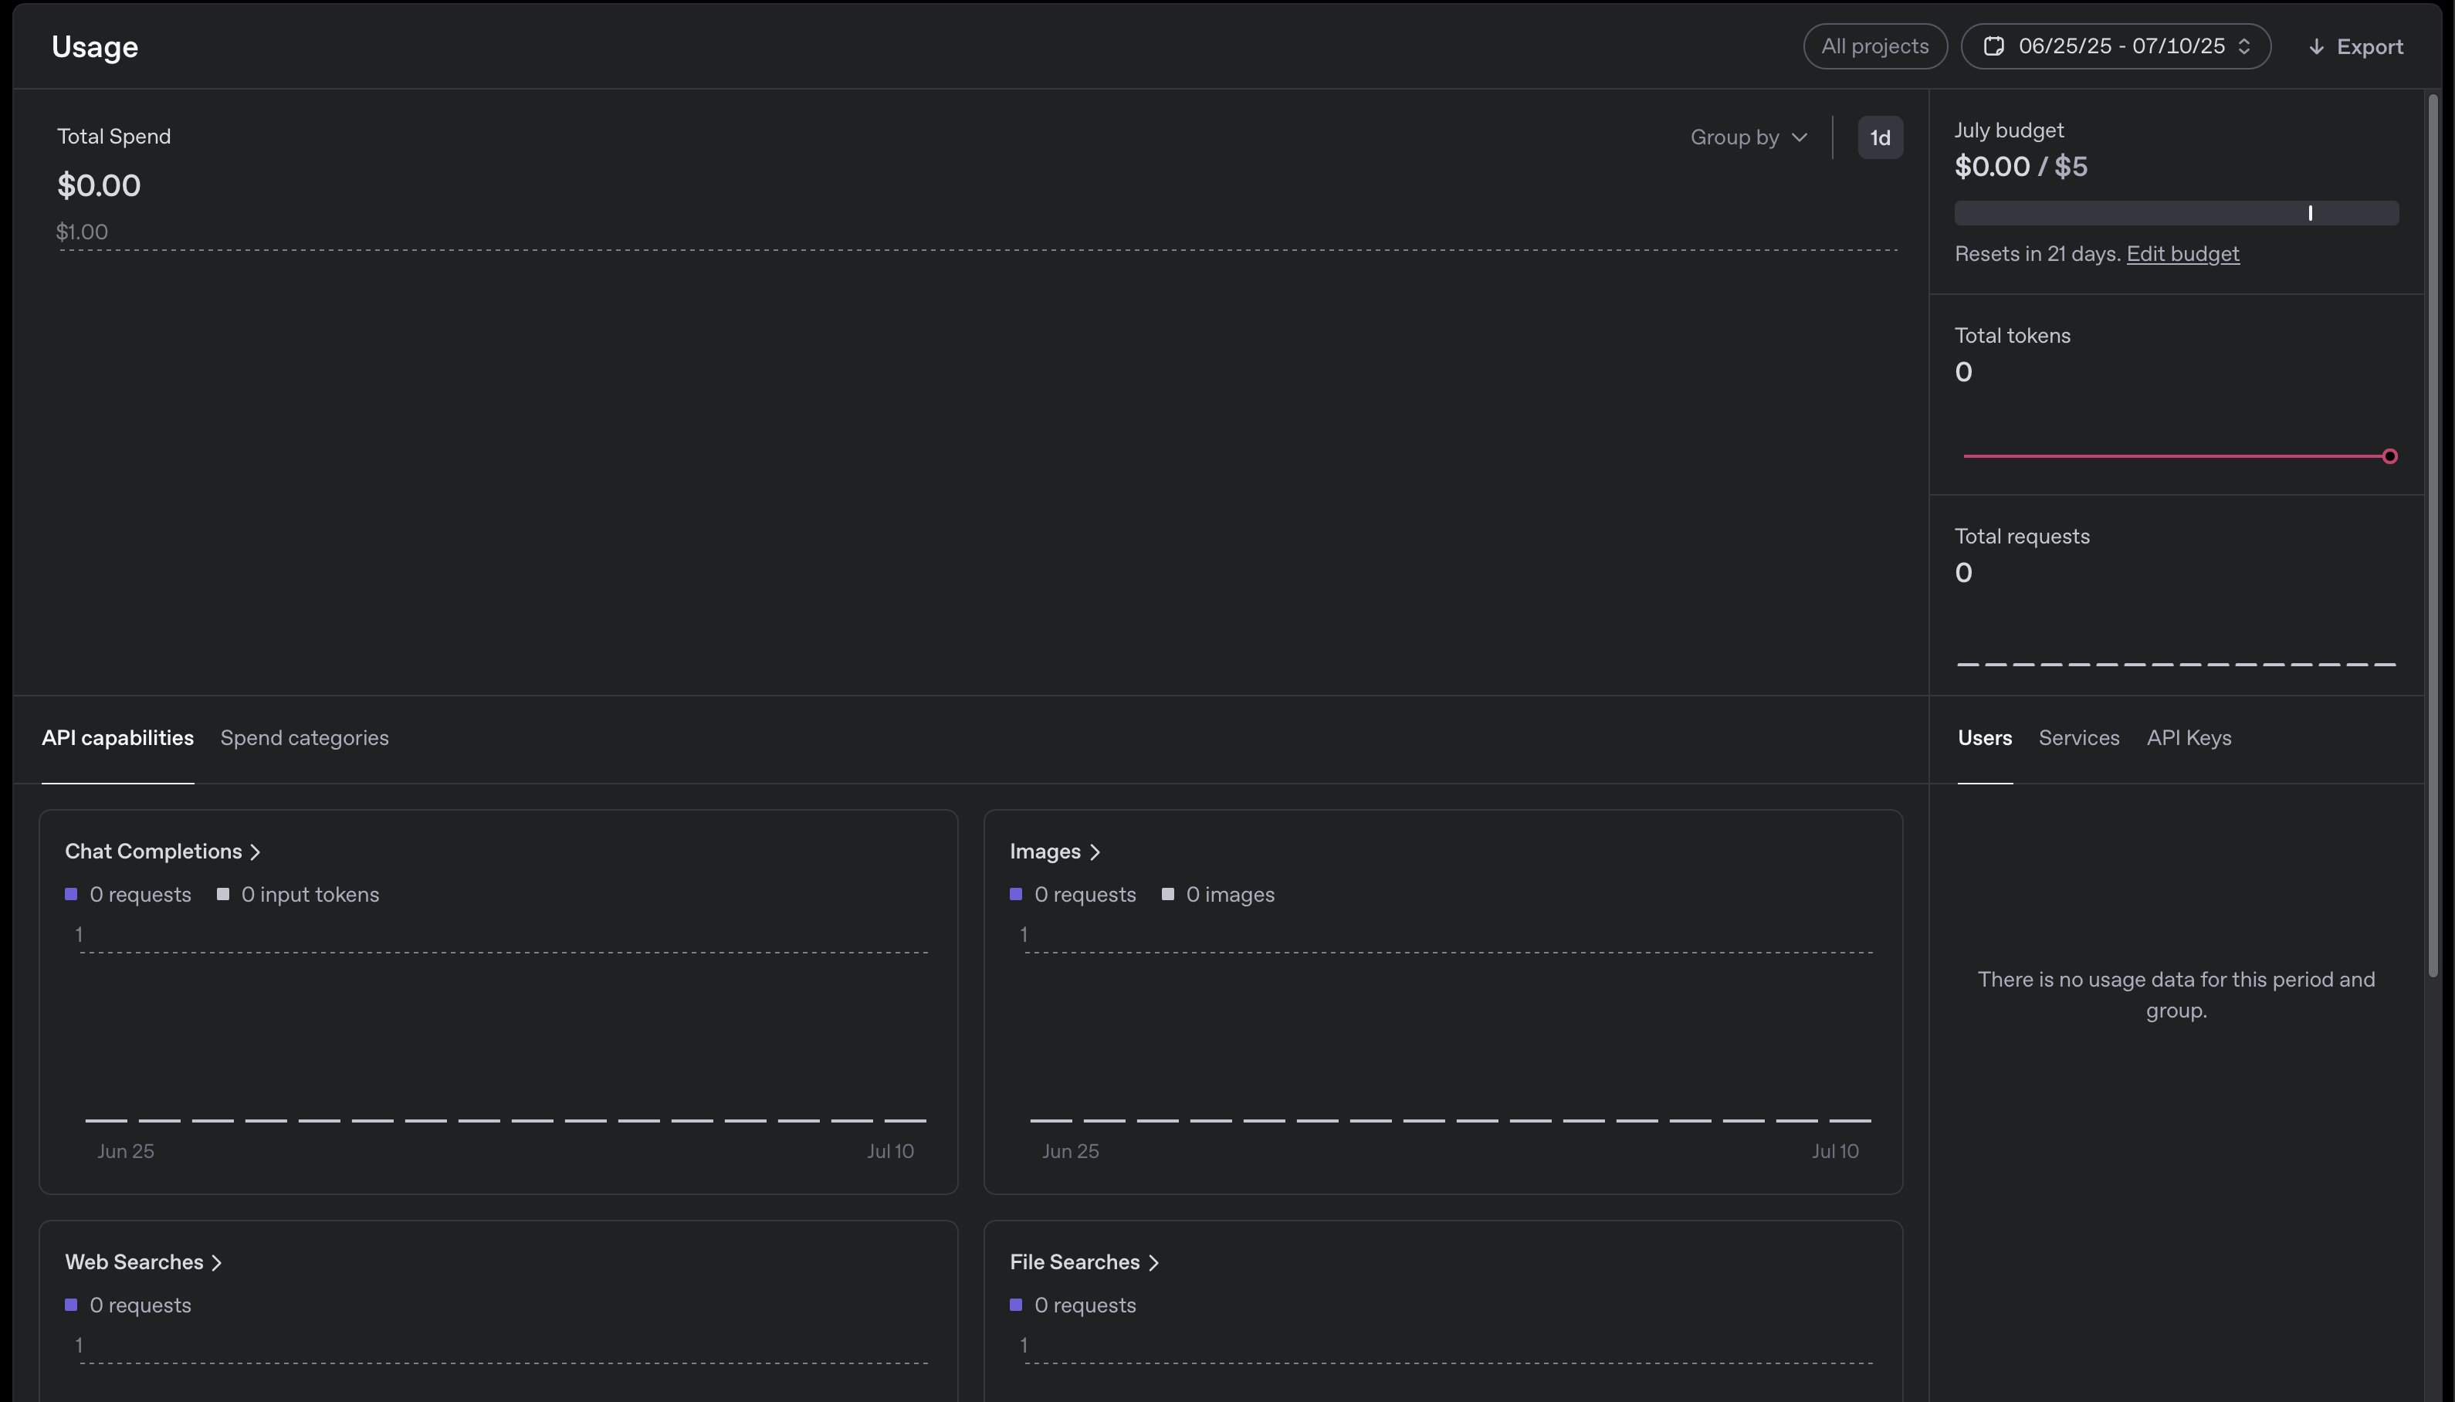Viewport: 2455px width, 1402px height.
Task: Click the calendar icon in date range picker
Action: click(1994, 46)
